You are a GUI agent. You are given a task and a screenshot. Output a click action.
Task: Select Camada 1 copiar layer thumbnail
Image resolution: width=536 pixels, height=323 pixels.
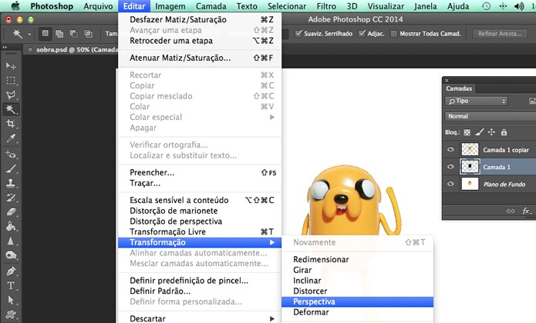tap(470, 149)
